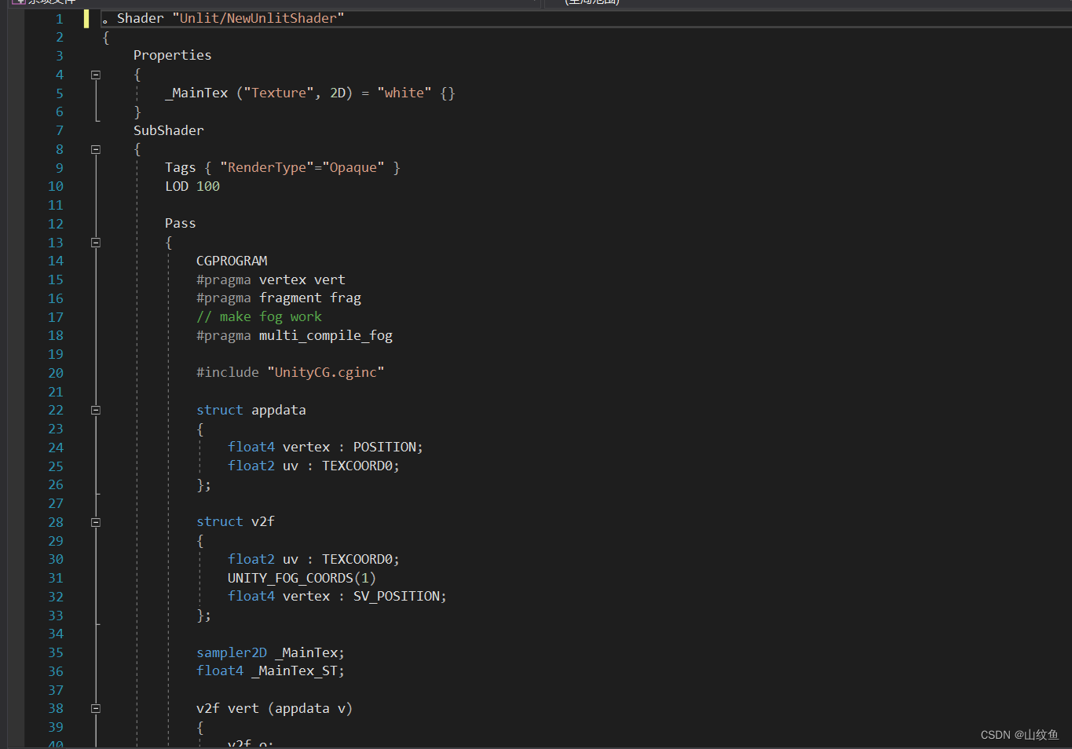Screen dimensions: 1072x749
Task: Click the 'sampler2D _MainTex;' declaration
Action: point(270,652)
